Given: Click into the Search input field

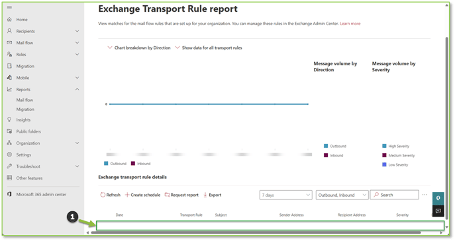Looking at the screenshot, I should (394, 195).
